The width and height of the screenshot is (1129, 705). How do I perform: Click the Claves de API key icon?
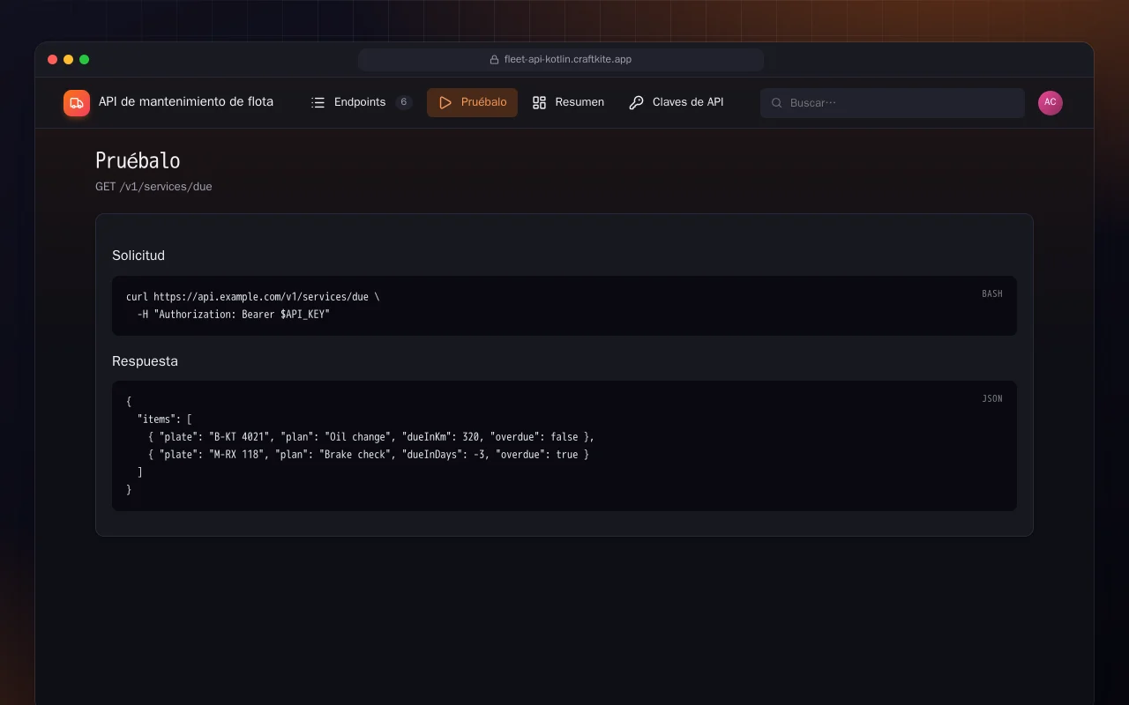[x=636, y=102]
